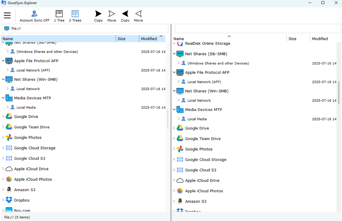Expand Google Cloud Storage in right pane

pos(174,160)
